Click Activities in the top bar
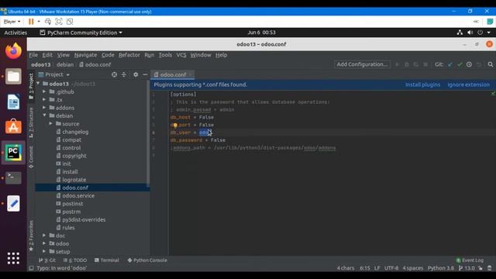This screenshot has height=279, width=496. (15, 33)
